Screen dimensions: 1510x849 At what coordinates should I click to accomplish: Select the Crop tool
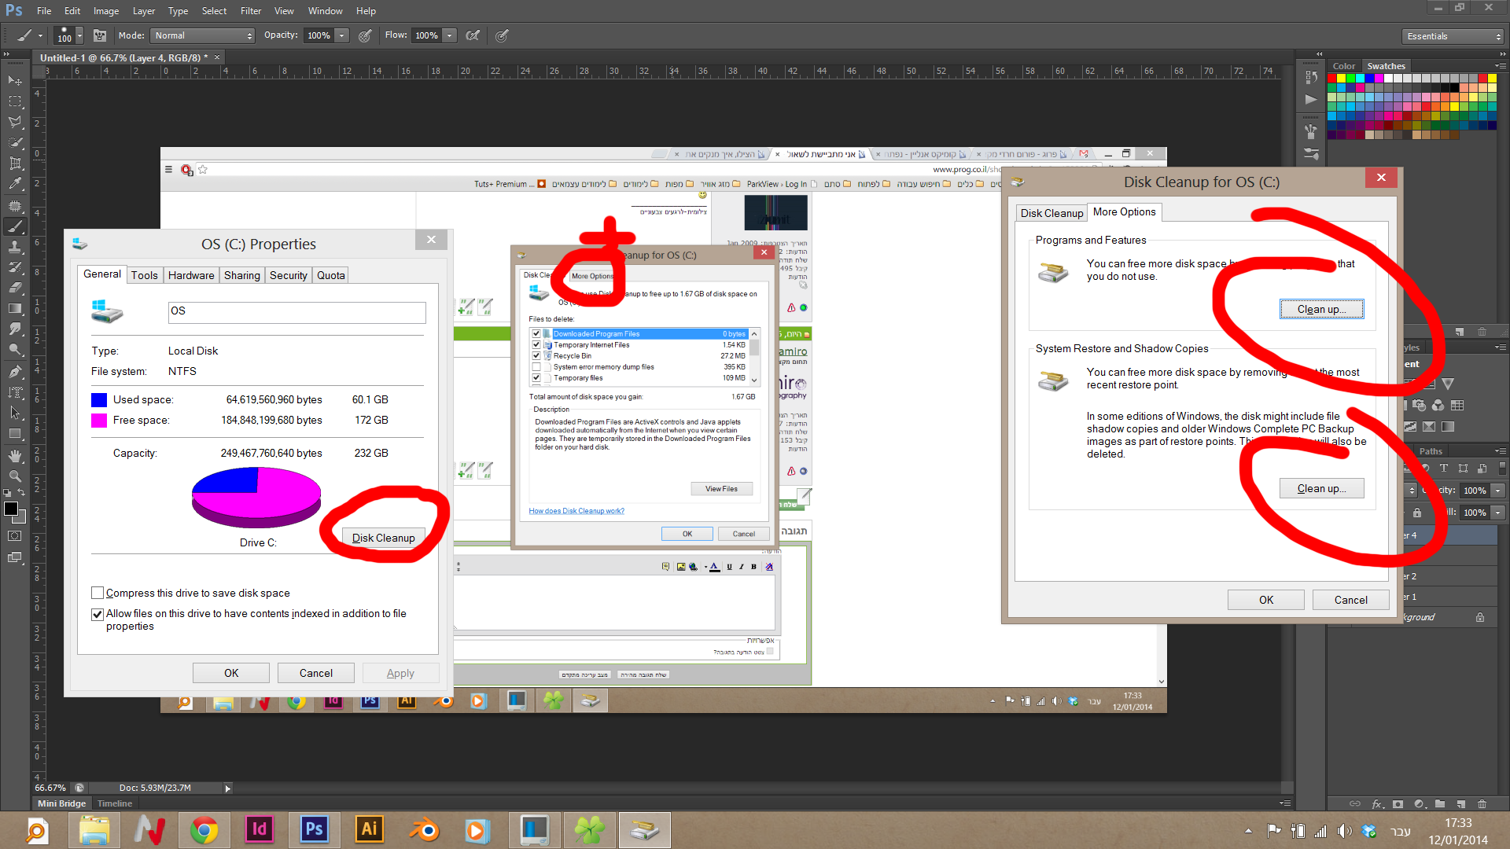pos(15,163)
